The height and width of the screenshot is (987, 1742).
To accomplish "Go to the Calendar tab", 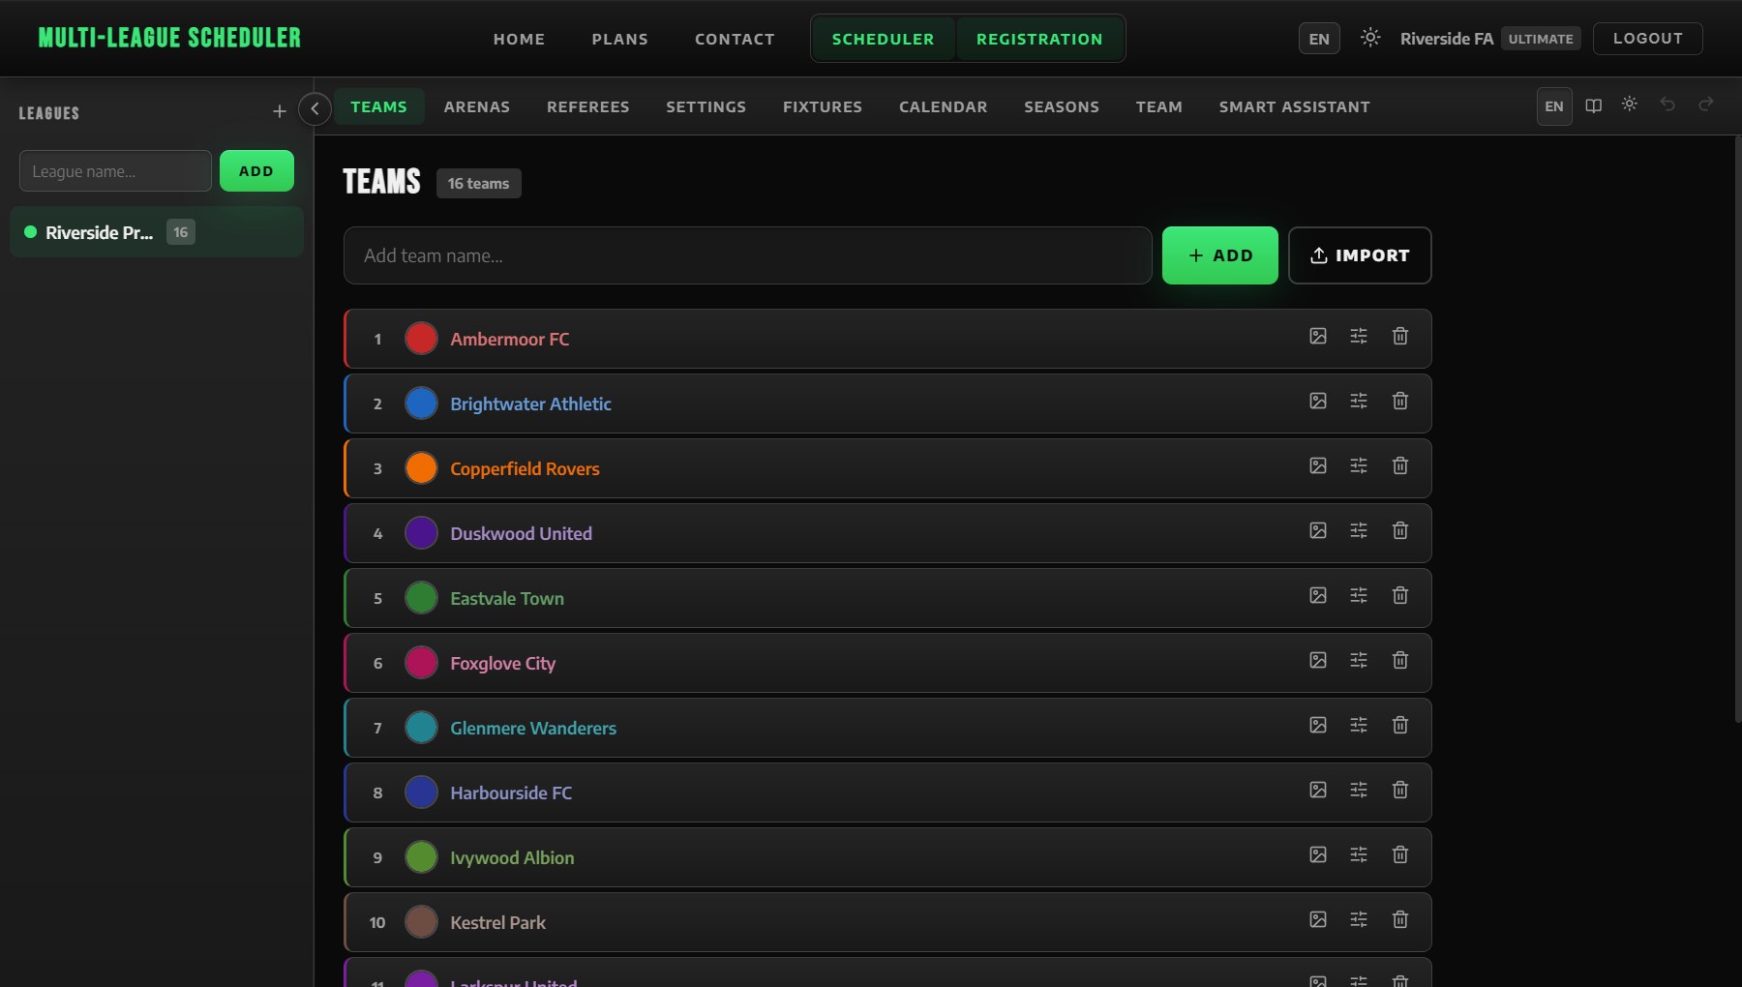I will 944,106.
